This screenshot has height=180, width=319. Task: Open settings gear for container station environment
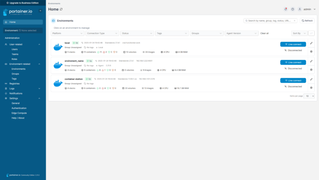pos(311,88)
